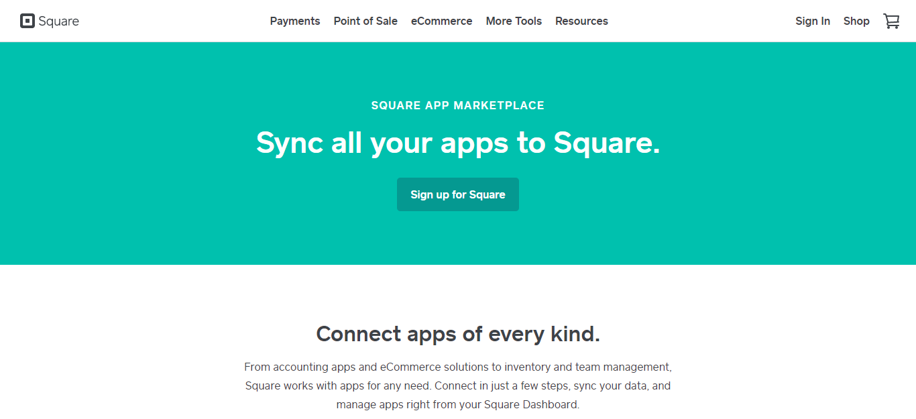Click the 'Sync all your apps to Square.' headline
This screenshot has width=916, height=419.
[x=458, y=142]
